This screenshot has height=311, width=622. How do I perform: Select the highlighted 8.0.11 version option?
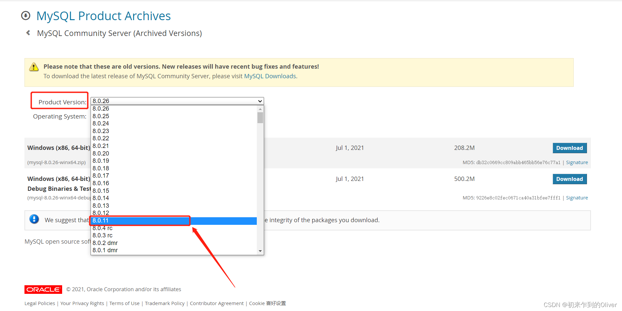pos(174,221)
